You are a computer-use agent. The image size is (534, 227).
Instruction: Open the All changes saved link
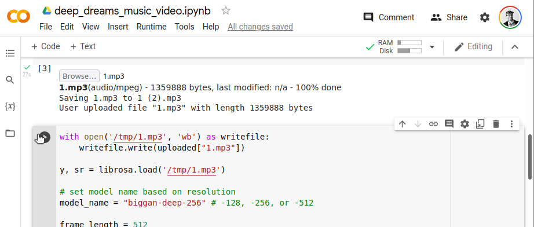[x=260, y=27]
